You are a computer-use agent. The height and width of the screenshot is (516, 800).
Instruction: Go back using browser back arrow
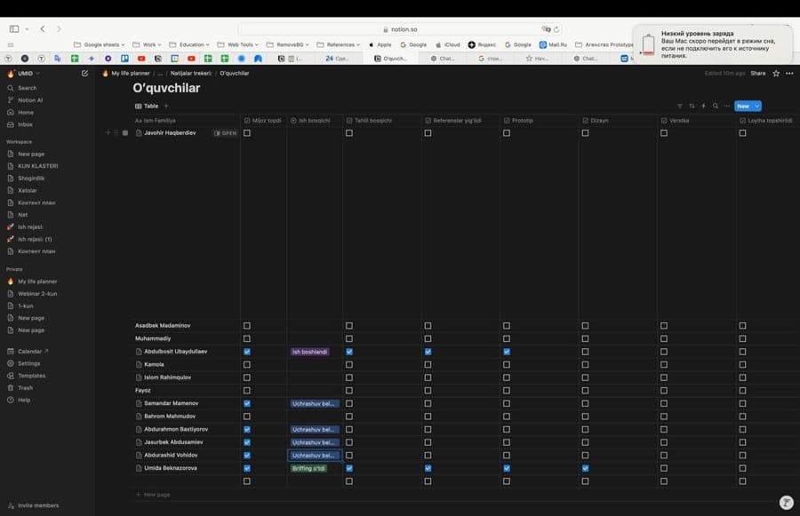43,29
